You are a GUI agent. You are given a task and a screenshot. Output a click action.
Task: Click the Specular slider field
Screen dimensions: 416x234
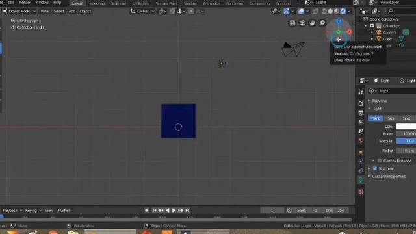(x=406, y=141)
